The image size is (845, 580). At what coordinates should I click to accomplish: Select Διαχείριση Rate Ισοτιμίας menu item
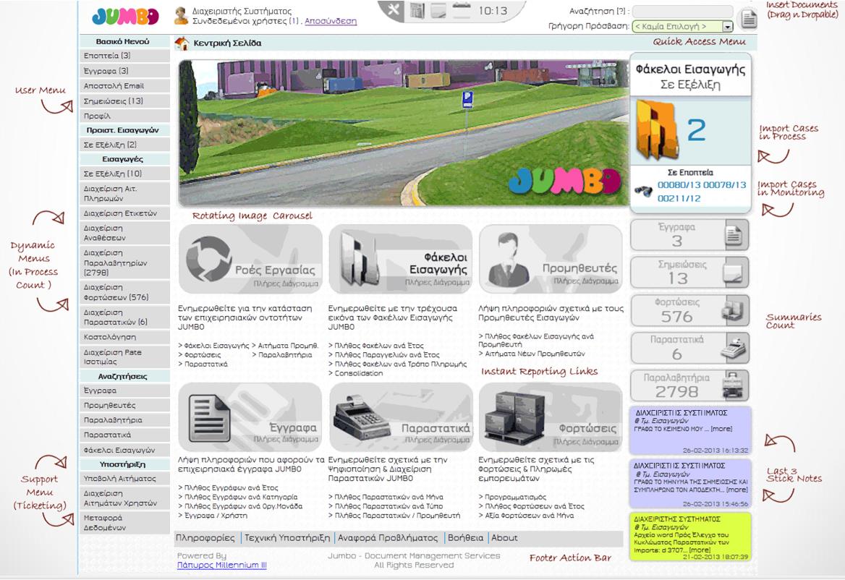pyautogui.click(x=124, y=357)
